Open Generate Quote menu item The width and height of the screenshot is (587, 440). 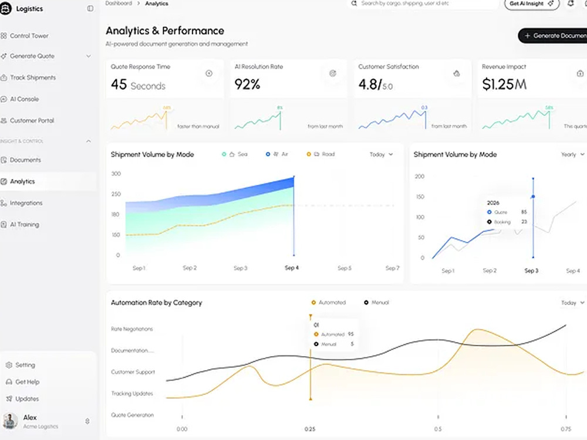click(32, 56)
